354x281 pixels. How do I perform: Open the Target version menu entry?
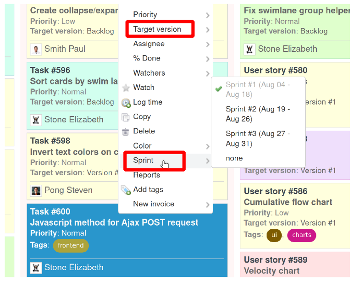coord(157,29)
